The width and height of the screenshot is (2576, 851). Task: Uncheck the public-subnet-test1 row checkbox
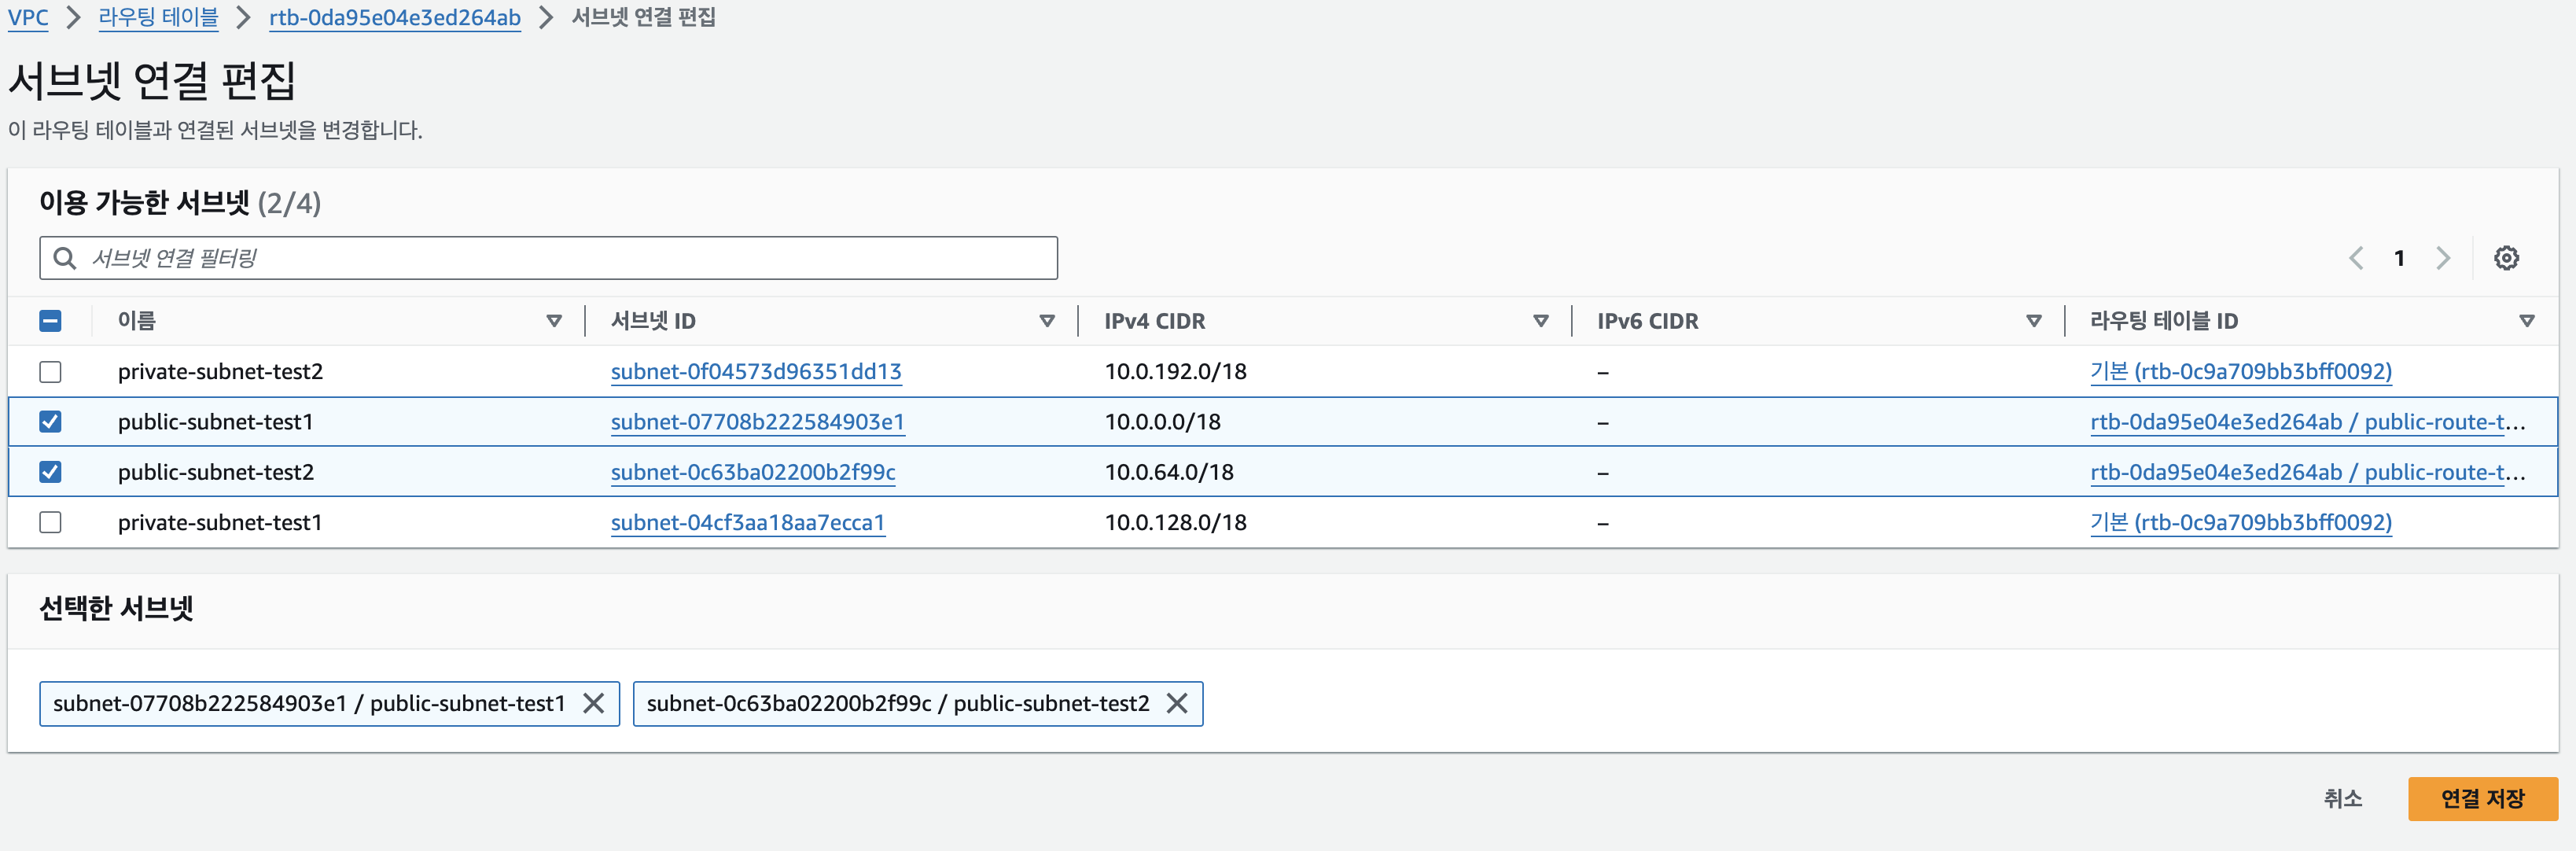coord(50,422)
